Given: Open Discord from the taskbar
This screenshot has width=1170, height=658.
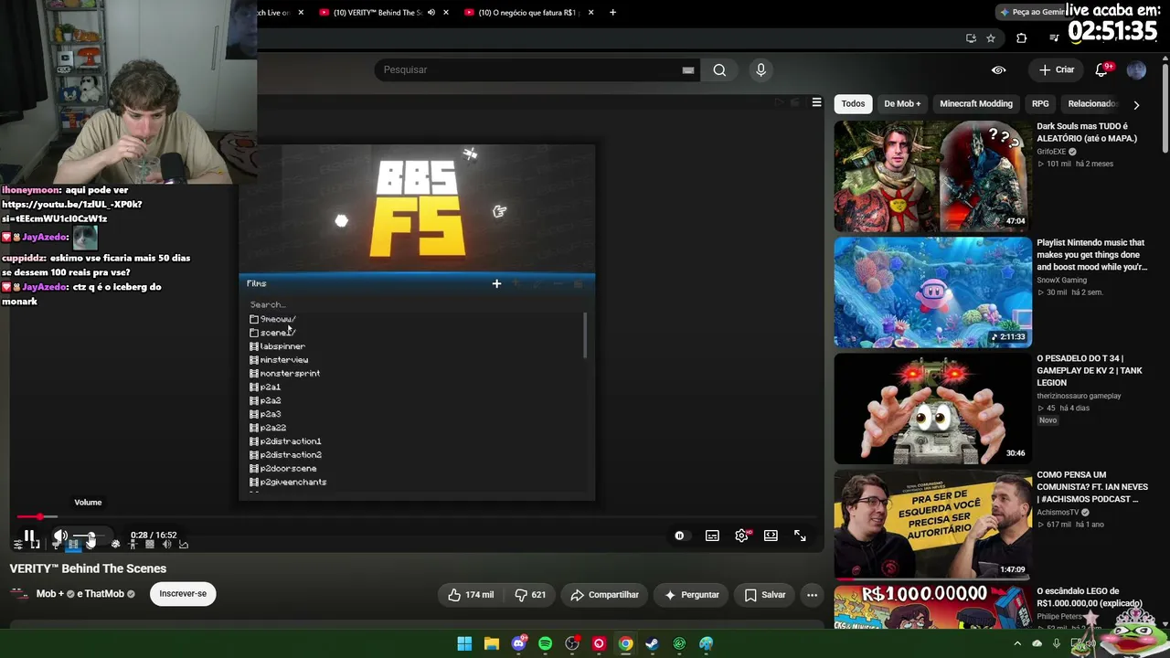Looking at the screenshot, I should click(x=518, y=643).
